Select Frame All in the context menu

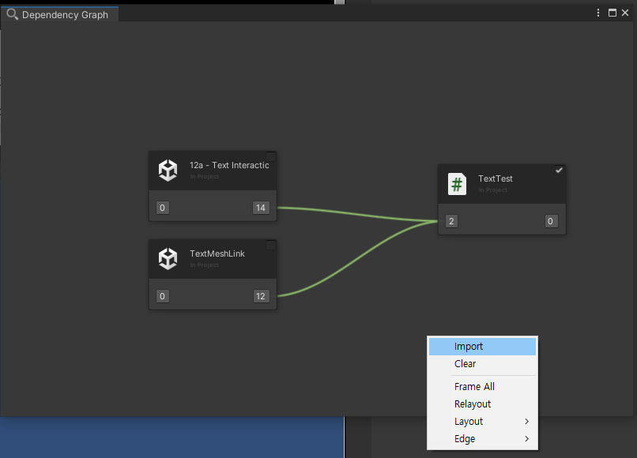point(482,387)
